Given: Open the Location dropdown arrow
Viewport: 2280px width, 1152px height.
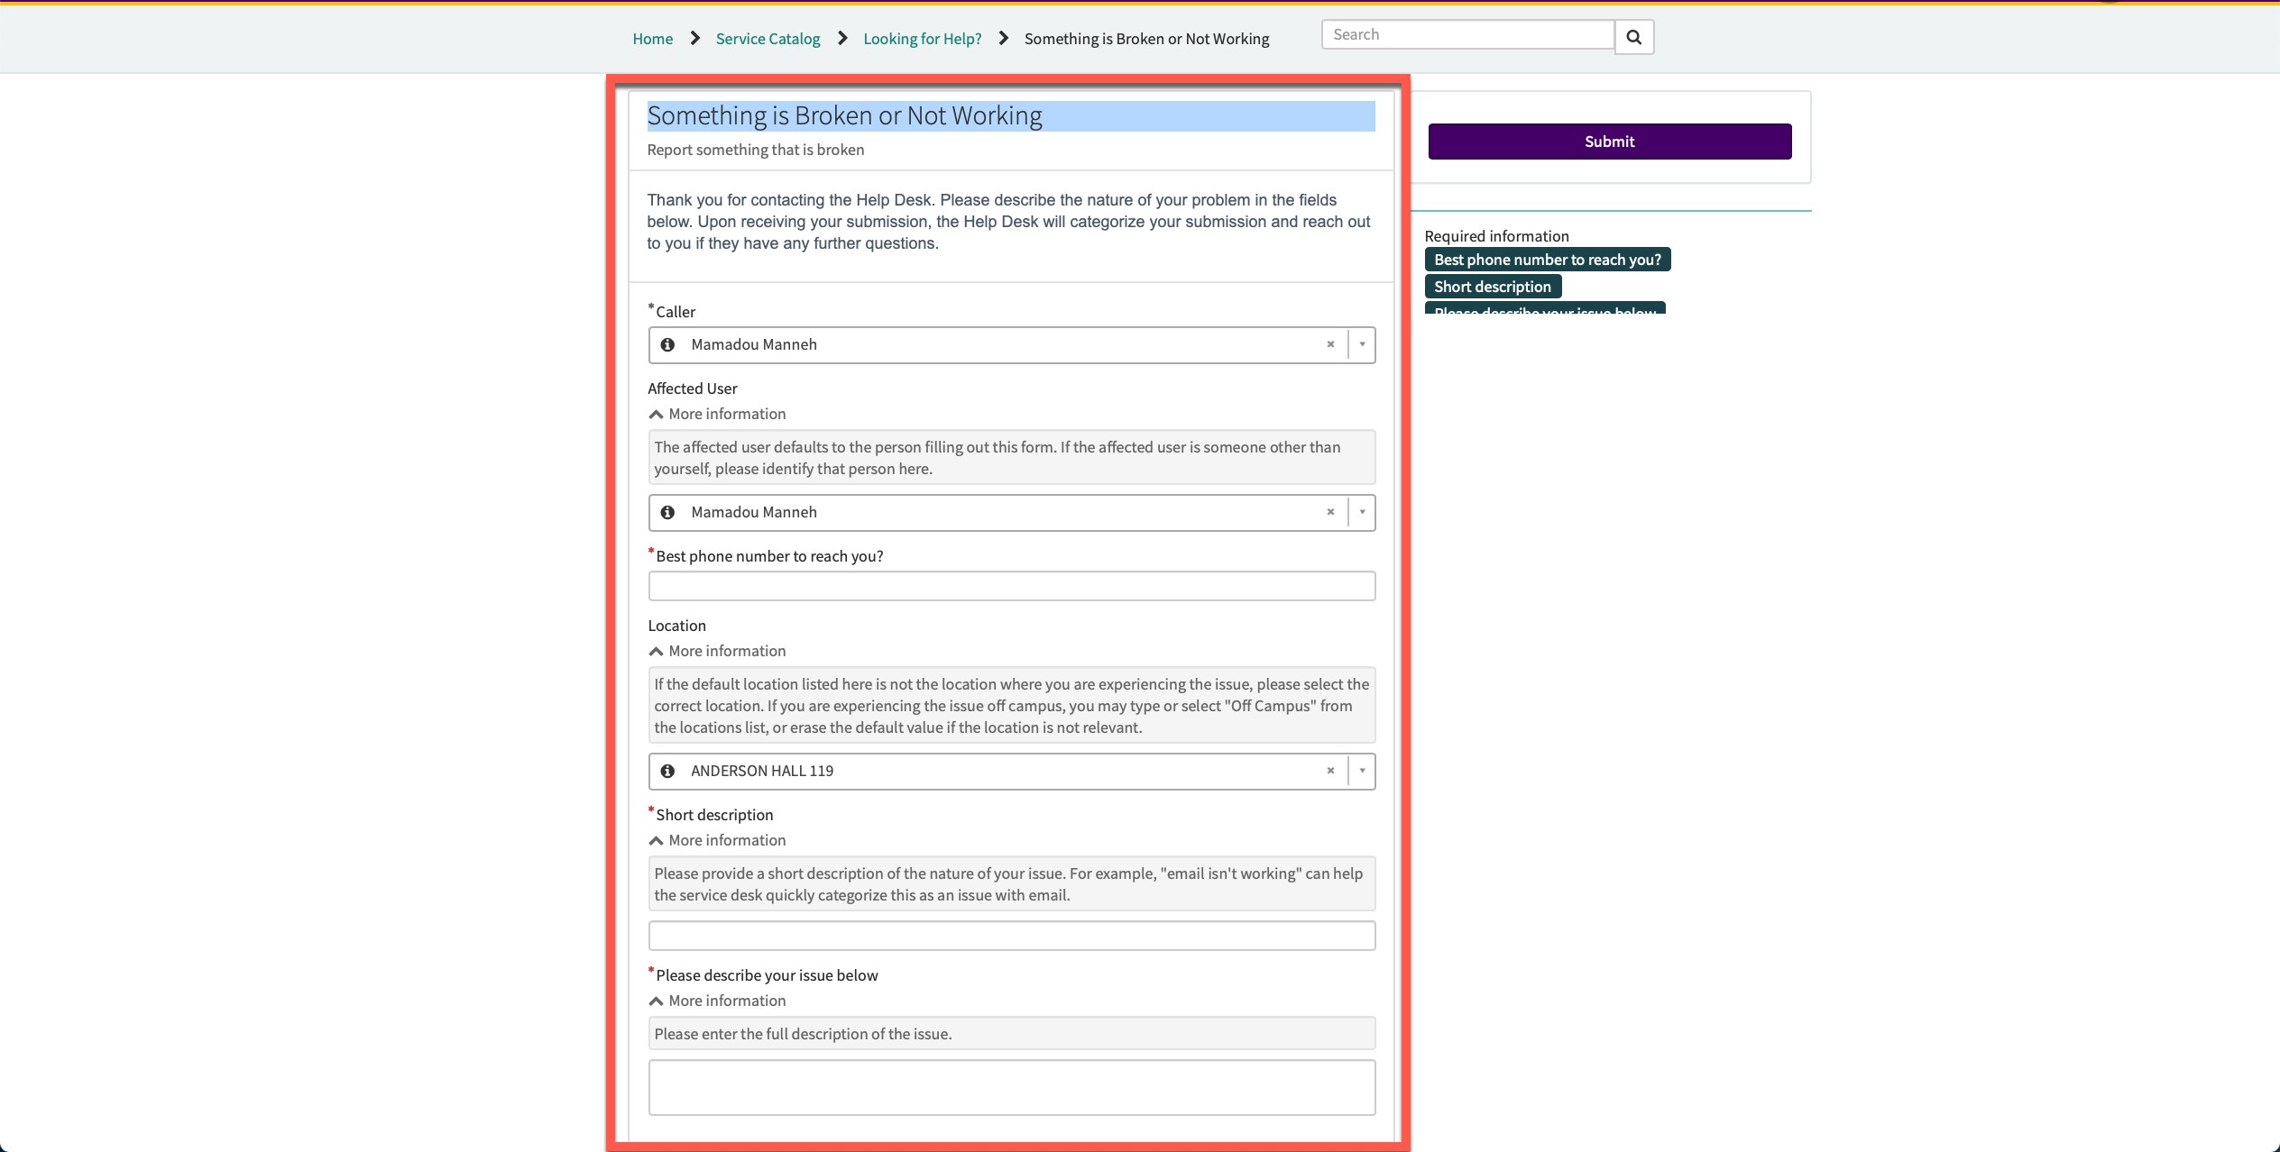Looking at the screenshot, I should pyautogui.click(x=1362, y=772).
